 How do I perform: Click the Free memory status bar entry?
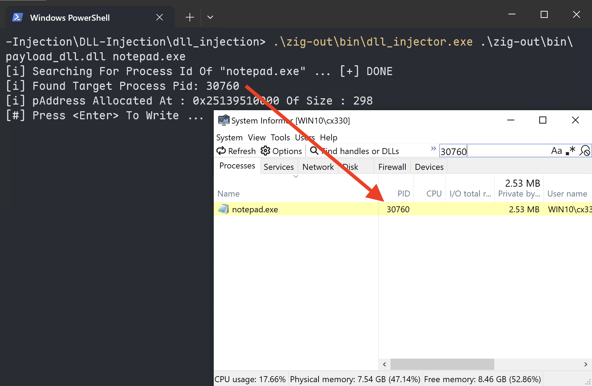[482, 379]
